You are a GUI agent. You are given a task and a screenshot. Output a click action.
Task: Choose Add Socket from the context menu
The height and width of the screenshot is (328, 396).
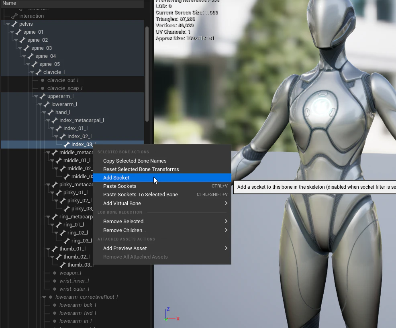[x=162, y=178]
